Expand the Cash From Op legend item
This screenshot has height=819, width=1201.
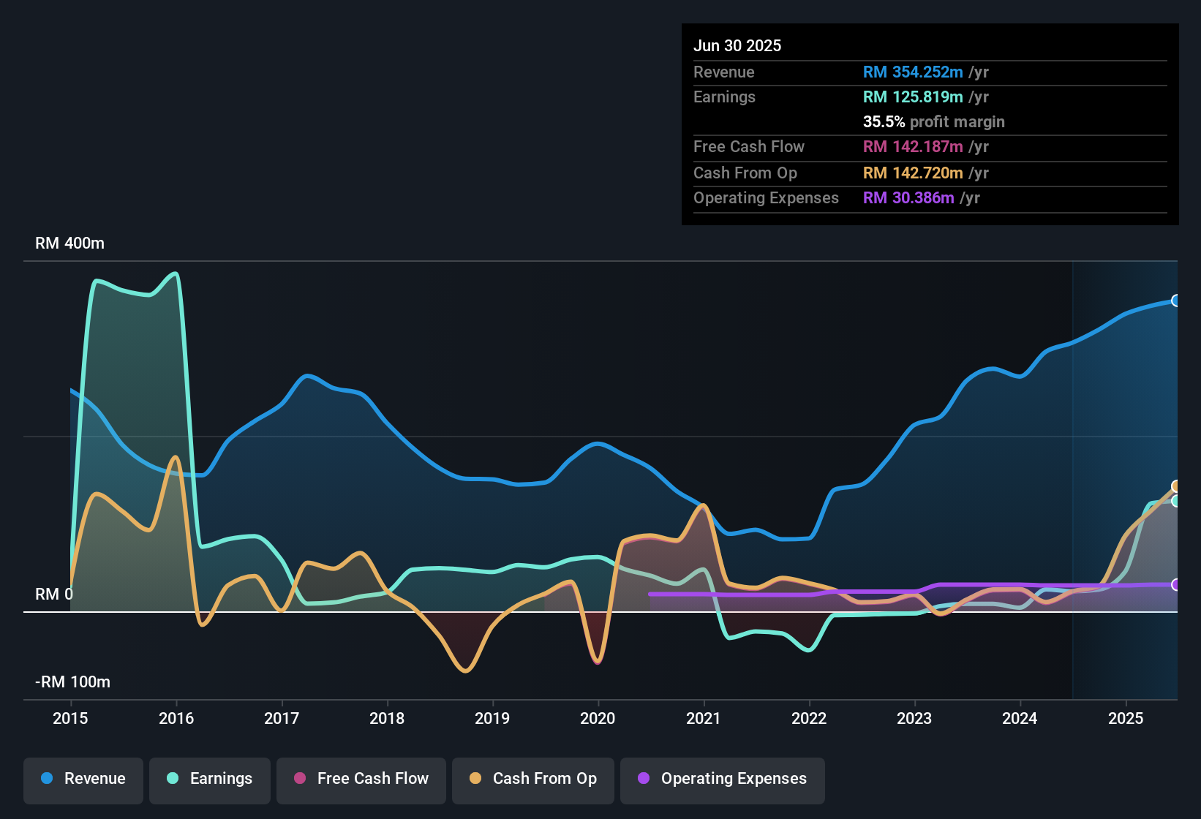532,779
